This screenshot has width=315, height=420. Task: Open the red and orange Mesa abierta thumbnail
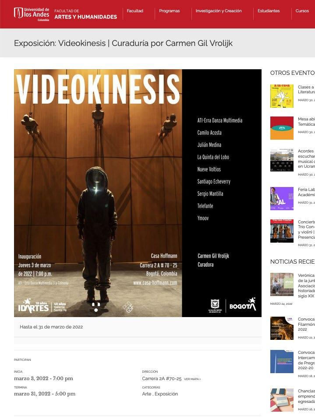pos(282,128)
